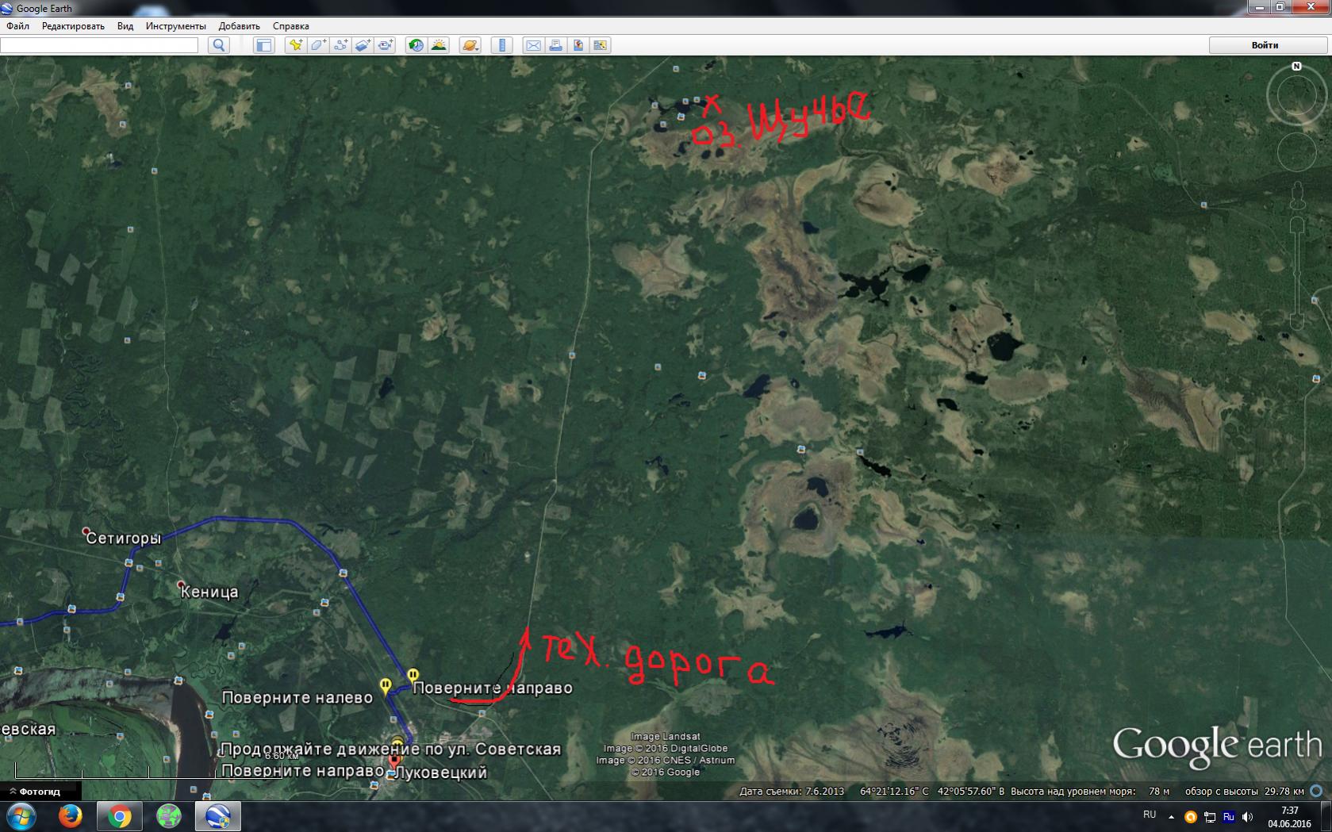Click the streaming status ring indicator
1332x832 pixels.
[1316, 791]
